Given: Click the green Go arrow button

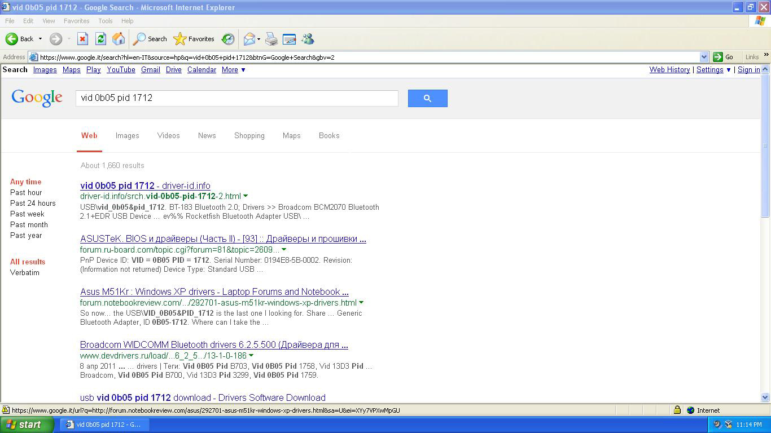Looking at the screenshot, I should [718, 57].
